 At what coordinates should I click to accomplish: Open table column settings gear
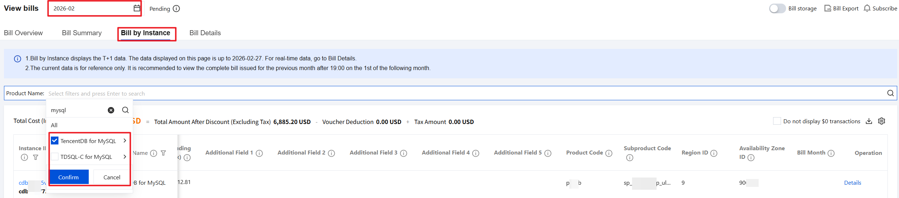882,121
